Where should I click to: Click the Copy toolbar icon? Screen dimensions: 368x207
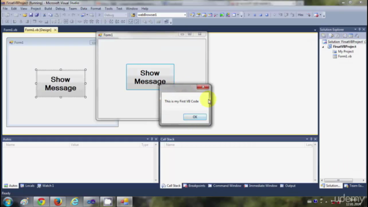50,15
